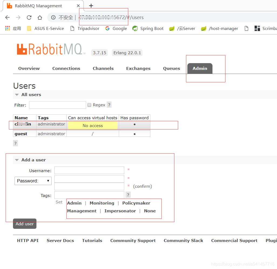Open the unnamed page-icon bookmark before Scrimba
Viewport: 277px width, 269px height.
(x=246, y=28)
